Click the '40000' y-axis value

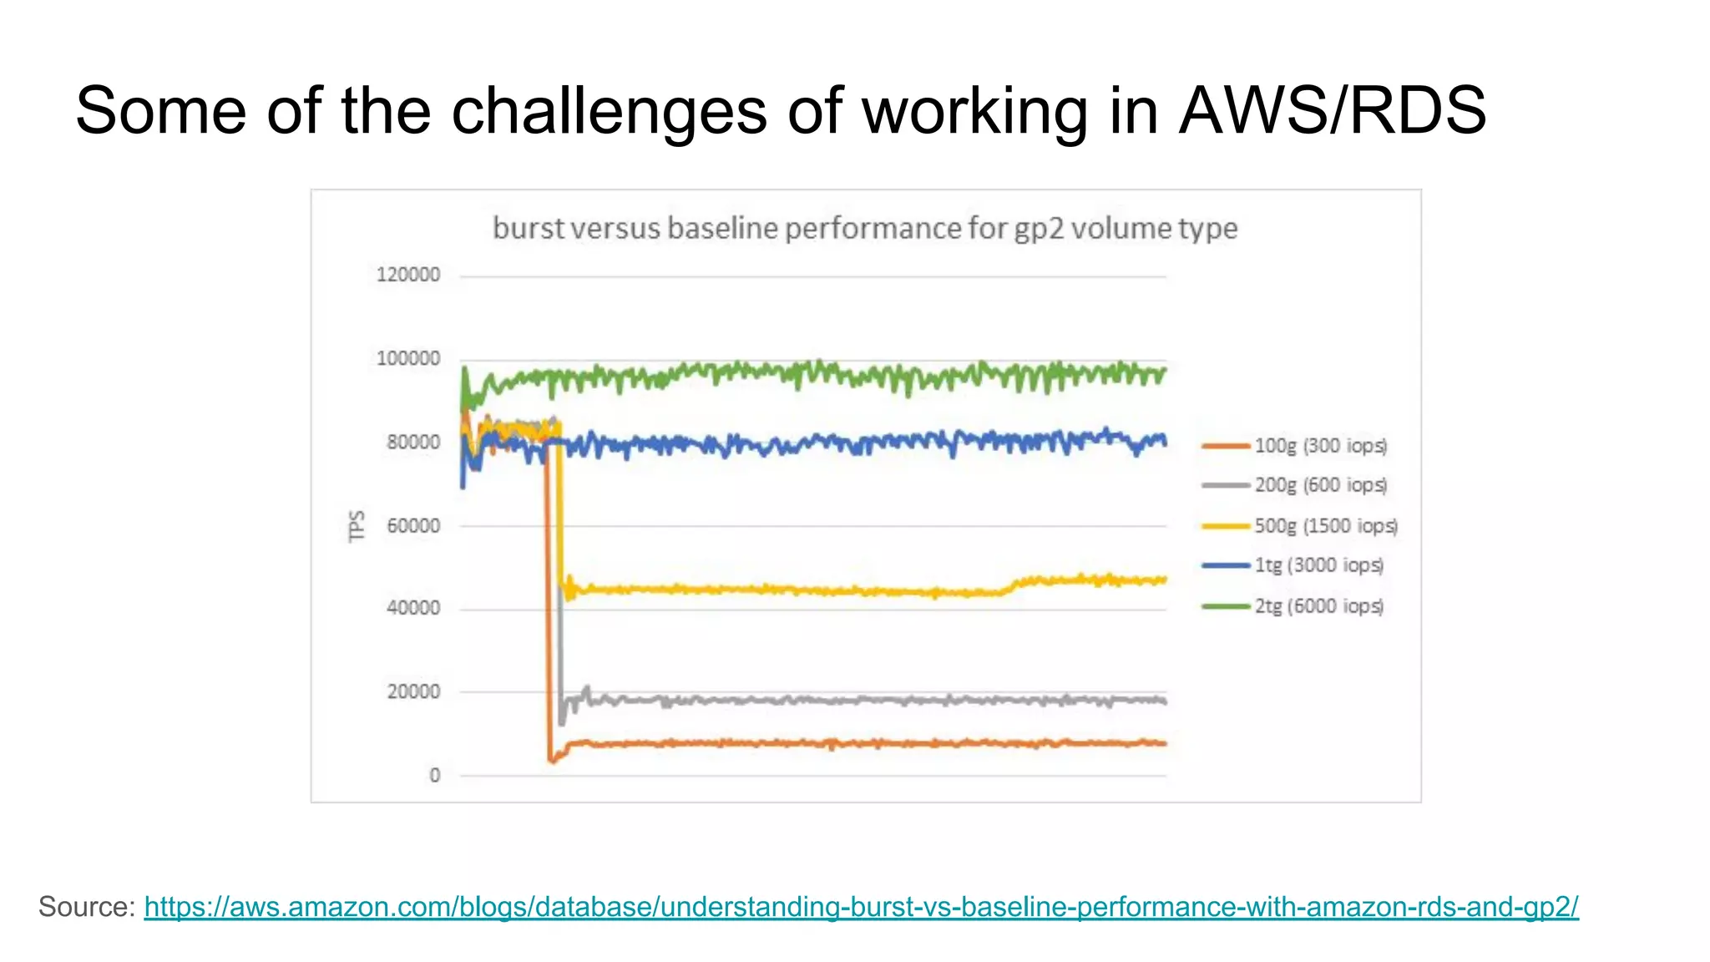click(412, 608)
